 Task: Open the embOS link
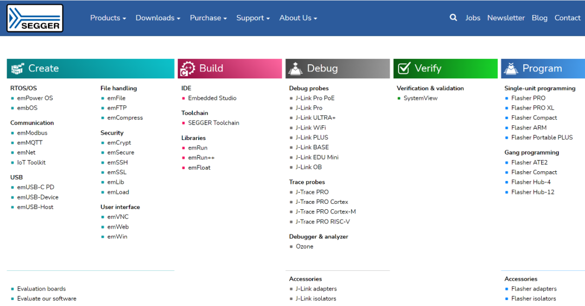tap(27, 108)
